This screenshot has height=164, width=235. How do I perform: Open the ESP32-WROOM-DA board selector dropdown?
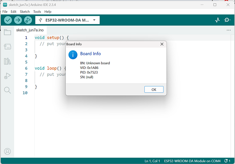[x=67, y=20]
